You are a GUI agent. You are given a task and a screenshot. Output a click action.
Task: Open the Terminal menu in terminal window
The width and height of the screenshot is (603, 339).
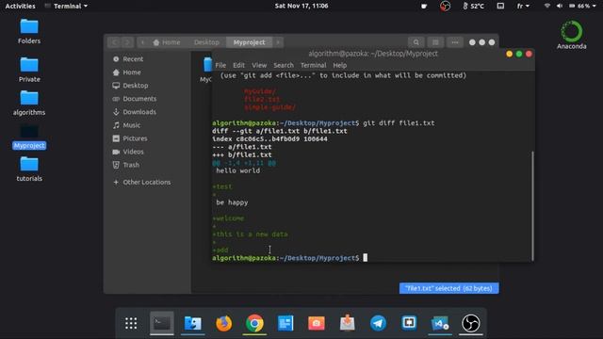(x=313, y=65)
